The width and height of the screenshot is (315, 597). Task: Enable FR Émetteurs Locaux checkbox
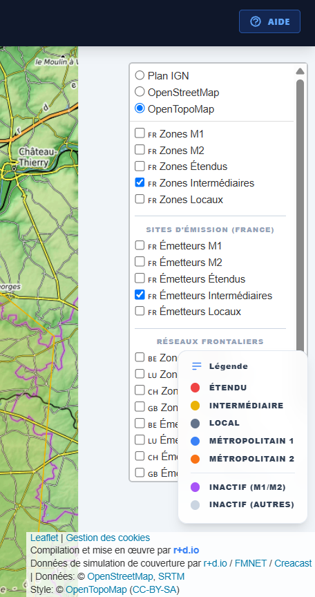tap(140, 311)
